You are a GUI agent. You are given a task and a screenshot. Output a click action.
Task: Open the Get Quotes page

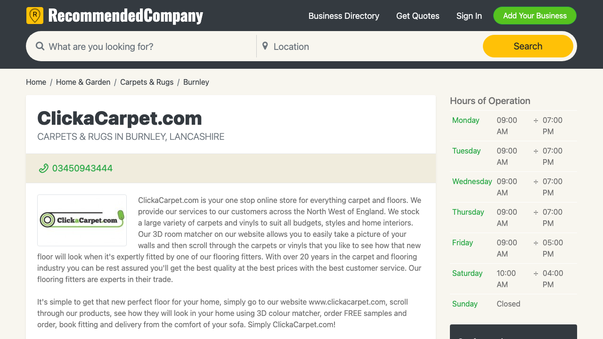point(417,16)
